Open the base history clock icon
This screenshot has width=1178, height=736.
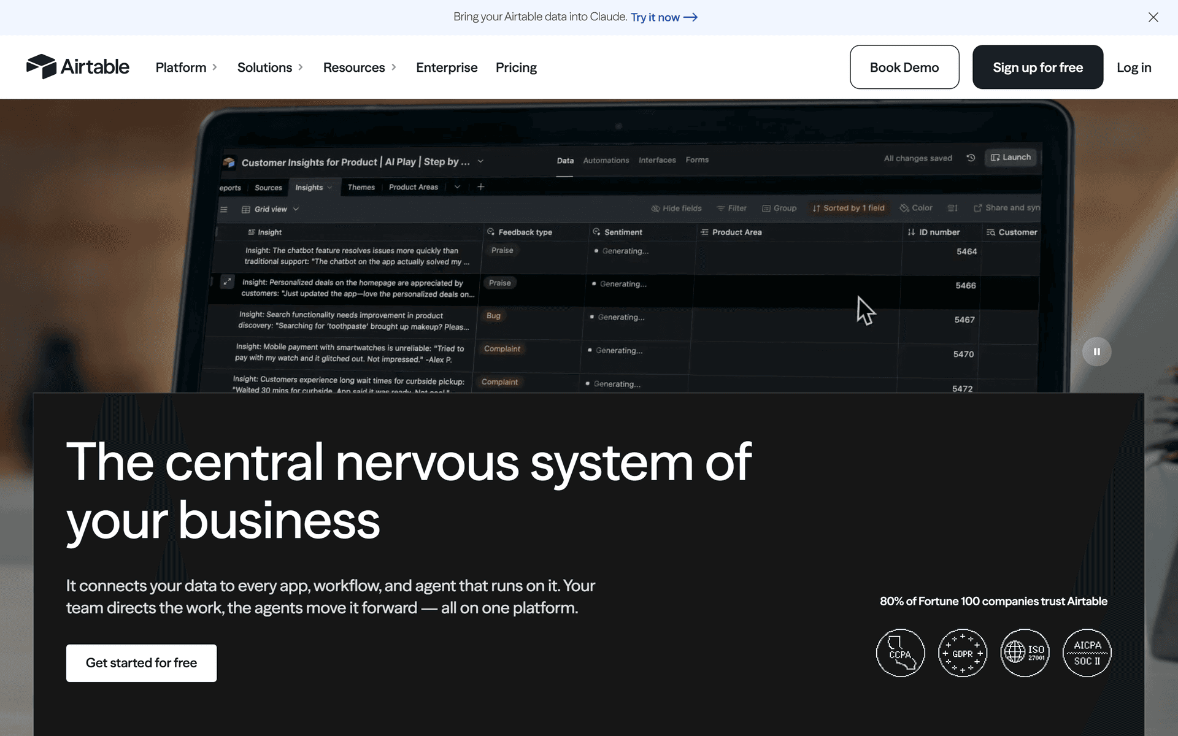[971, 158]
